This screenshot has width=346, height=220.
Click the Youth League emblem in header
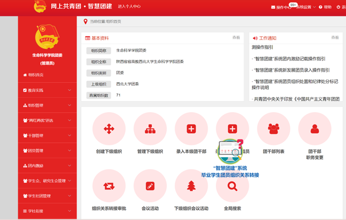pyautogui.click(x=40, y=6)
